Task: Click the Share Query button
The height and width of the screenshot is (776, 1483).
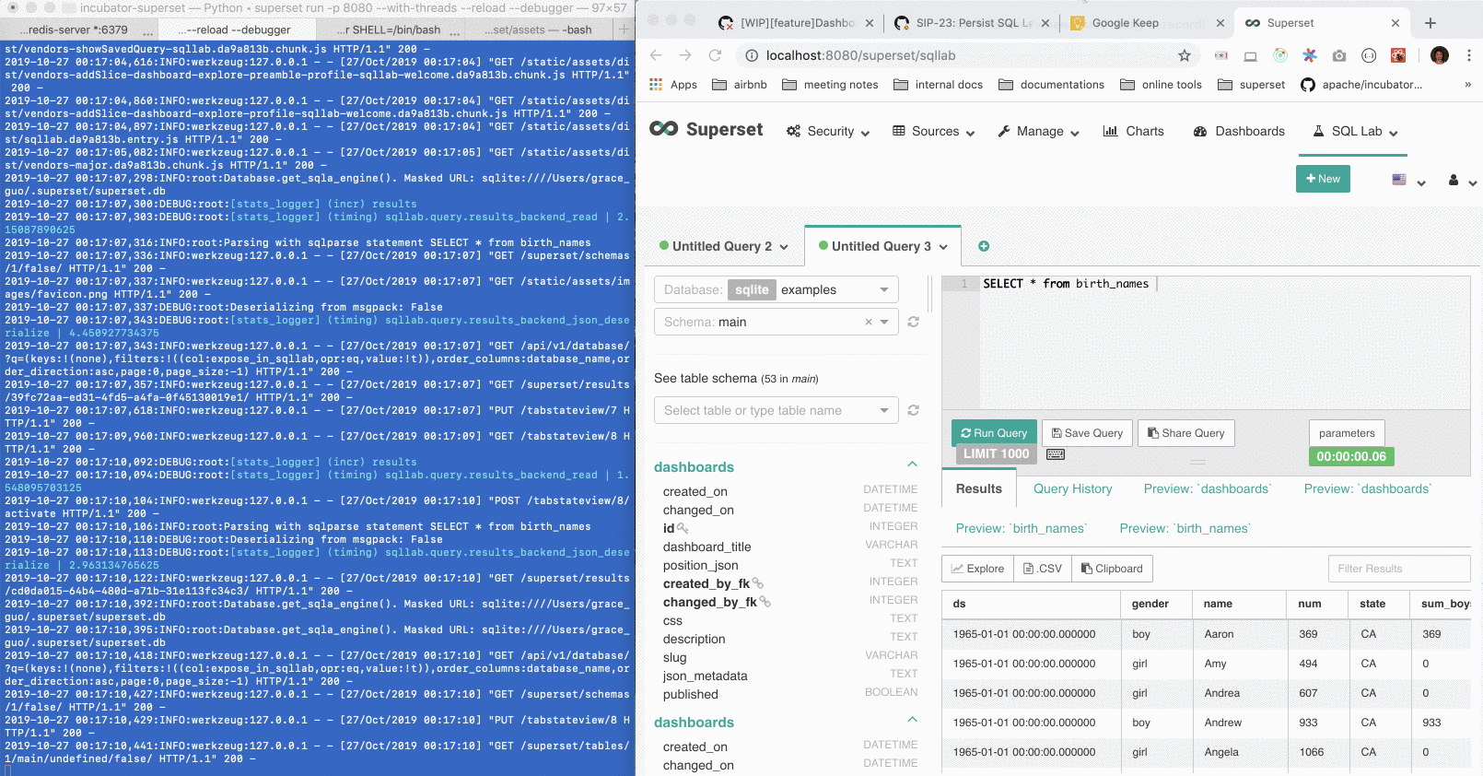Action: pos(1186,433)
